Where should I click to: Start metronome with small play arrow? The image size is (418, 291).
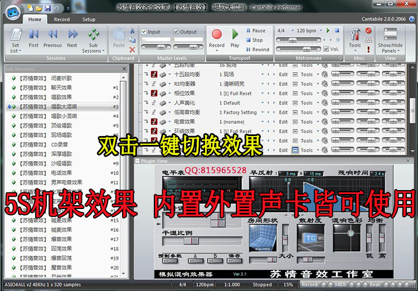point(328,31)
